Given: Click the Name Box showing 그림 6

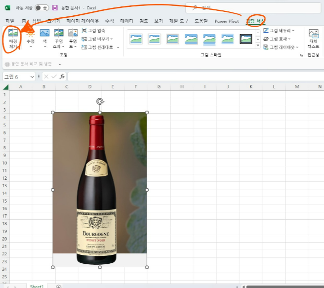Looking at the screenshot, I should [16, 77].
